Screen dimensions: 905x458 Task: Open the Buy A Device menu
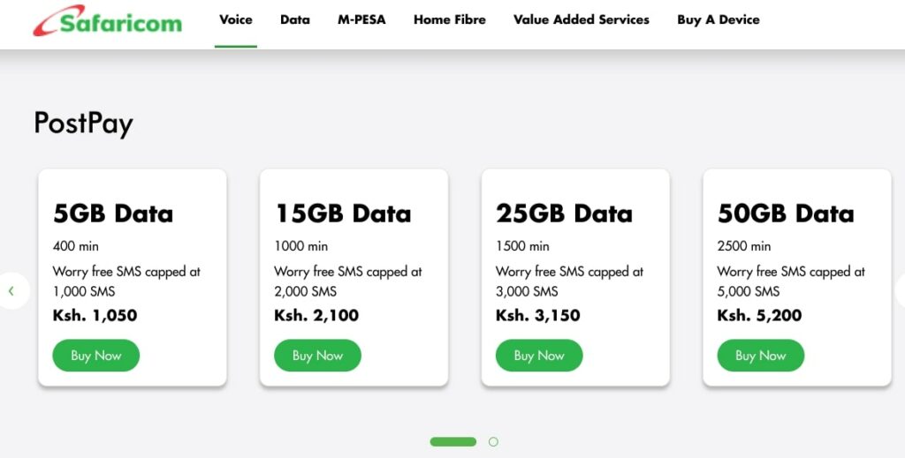[x=719, y=19]
